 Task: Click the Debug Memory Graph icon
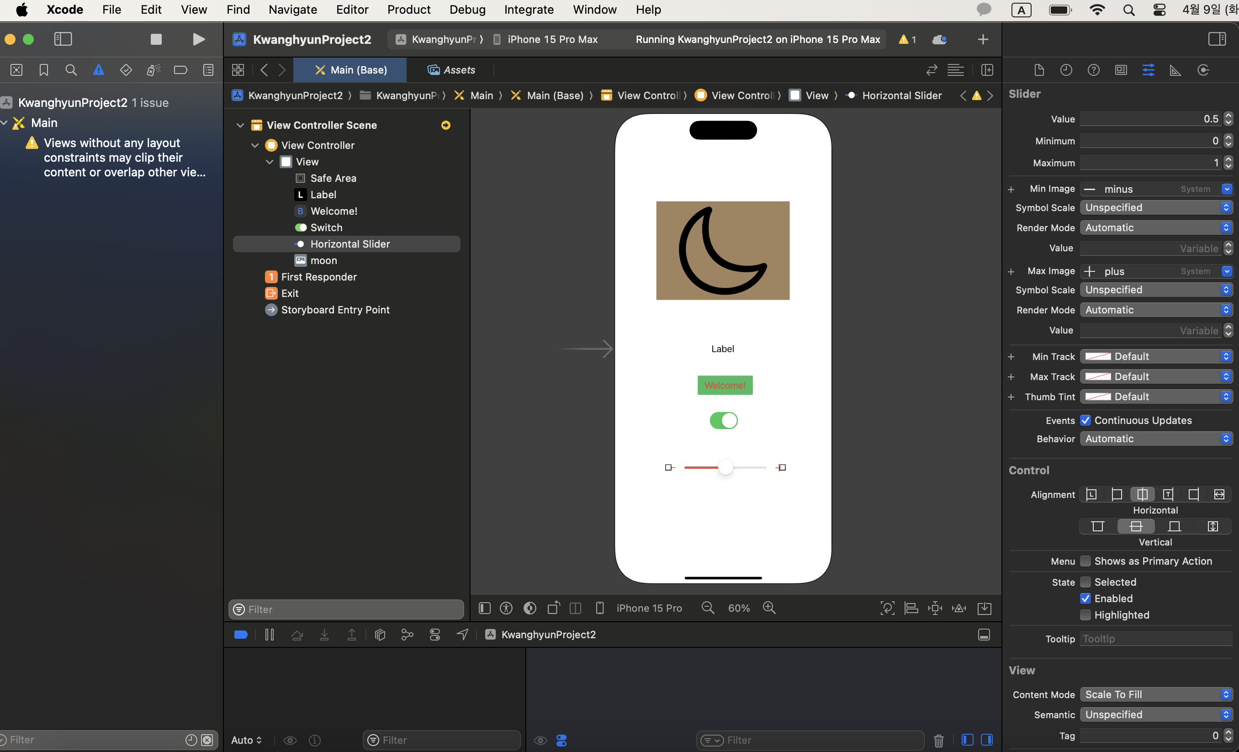pyautogui.click(x=407, y=635)
